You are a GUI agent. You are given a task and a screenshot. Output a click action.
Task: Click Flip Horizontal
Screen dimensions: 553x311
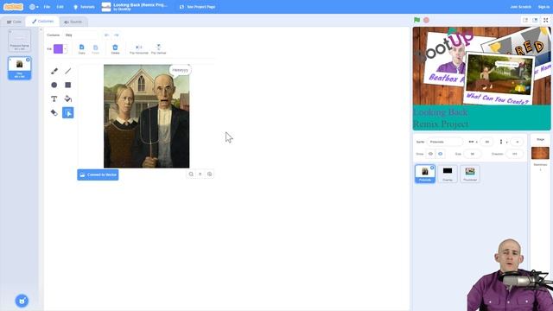pyautogui.click(x=139, y=49)
